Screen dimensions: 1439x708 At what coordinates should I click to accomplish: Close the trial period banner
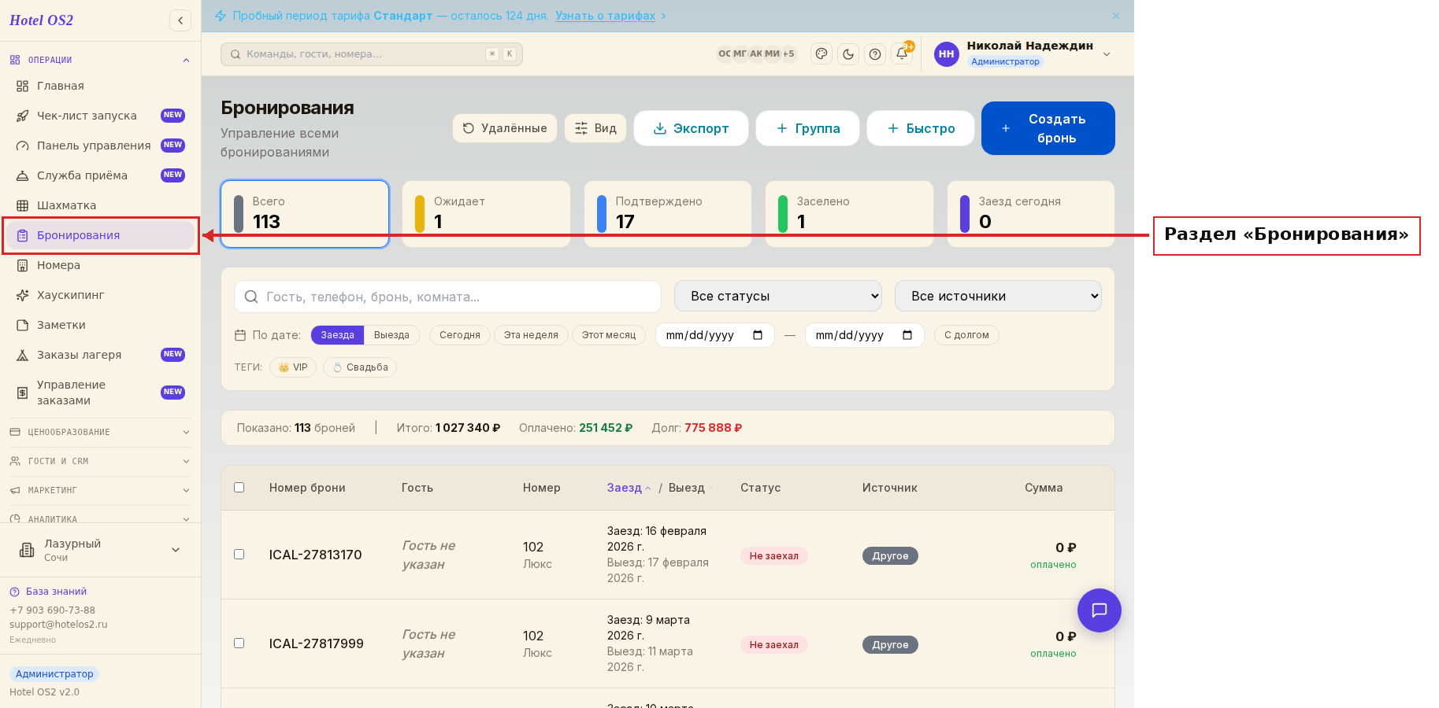1116,16
